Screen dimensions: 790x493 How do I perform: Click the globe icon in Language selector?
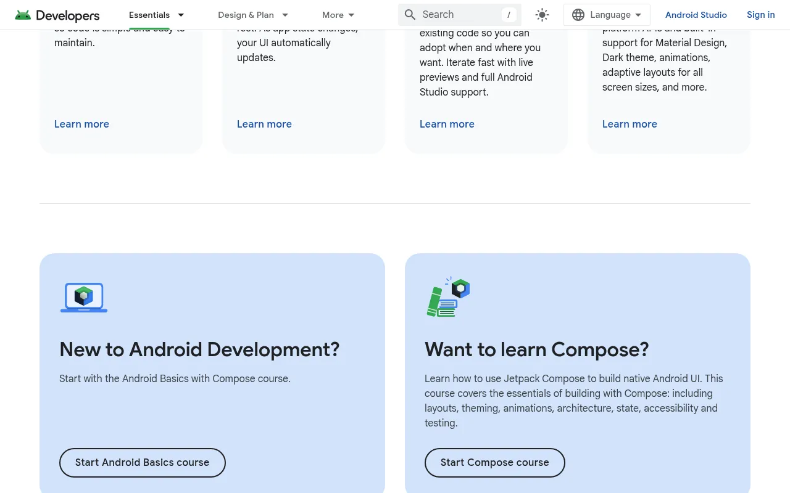578,15
